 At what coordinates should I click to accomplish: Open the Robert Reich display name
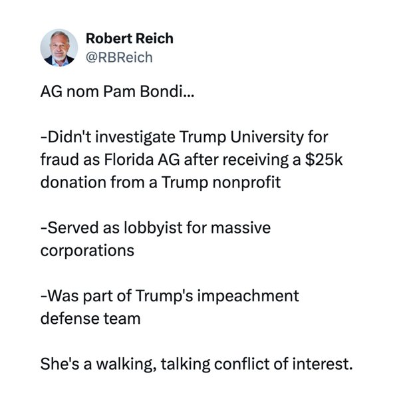click(x=129, y=38)
